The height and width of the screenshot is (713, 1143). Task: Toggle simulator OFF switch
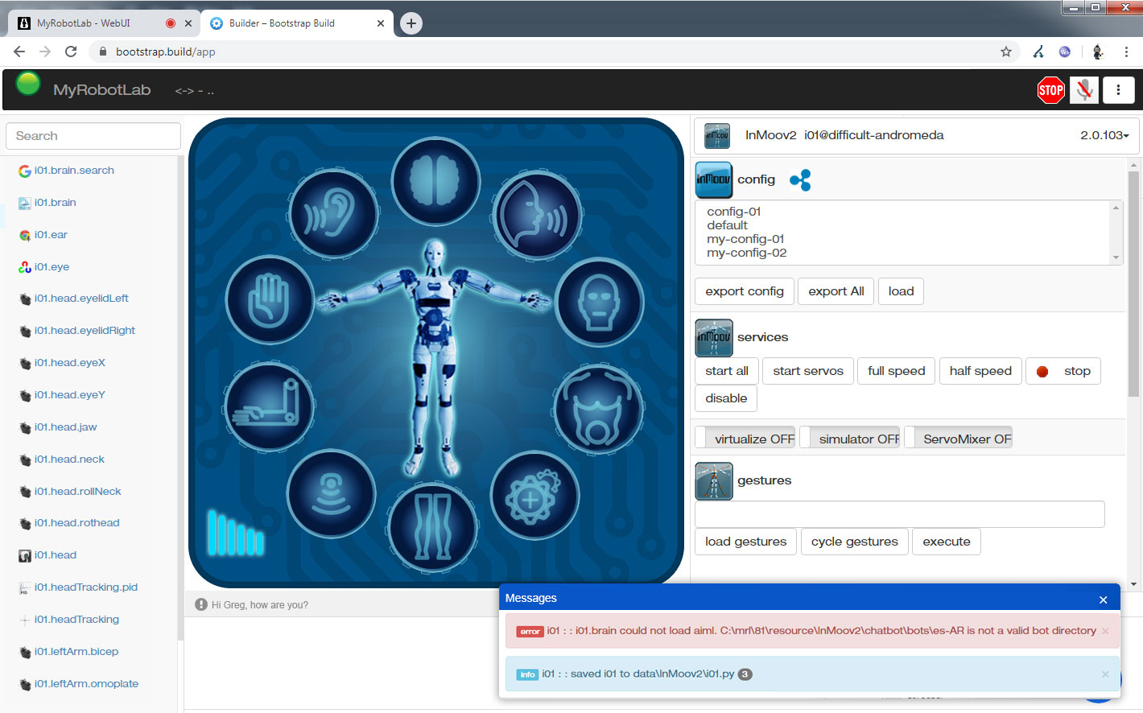pos(850,439)
